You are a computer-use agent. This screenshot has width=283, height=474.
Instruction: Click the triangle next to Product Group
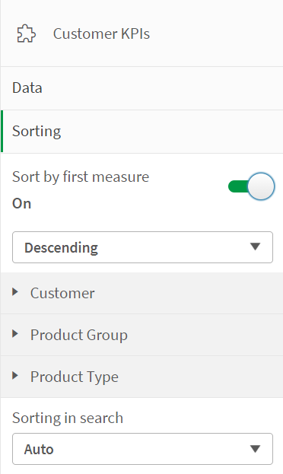pyautogui.click(x=14, y=334)
